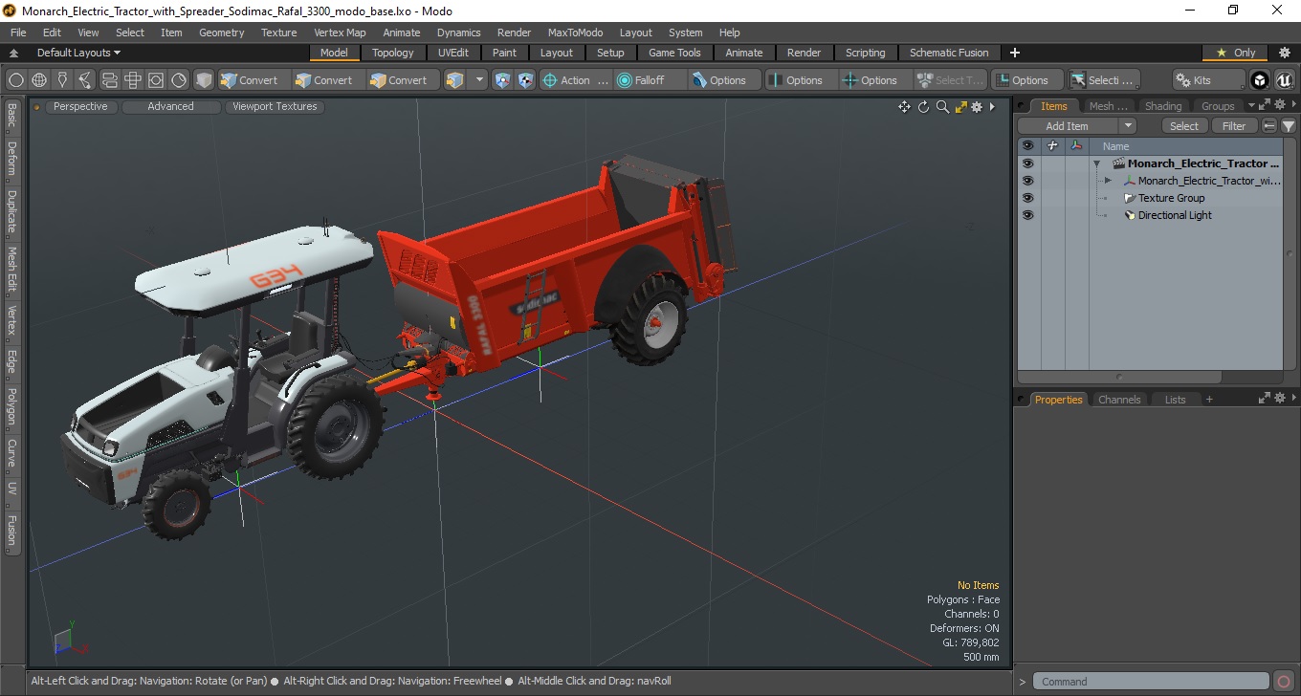Toggle the viewport lock dot beside Perspective
The width and height of the screenshot is (1301, 696).
click(36, 107)
